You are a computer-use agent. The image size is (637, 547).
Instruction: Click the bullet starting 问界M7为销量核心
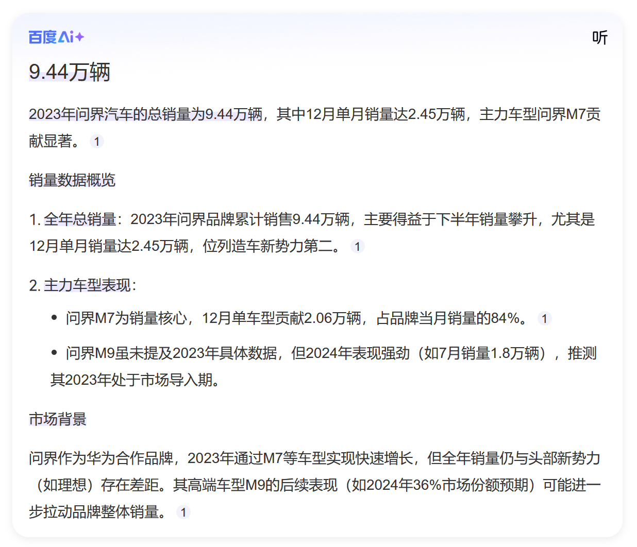[x=297, y=318]
